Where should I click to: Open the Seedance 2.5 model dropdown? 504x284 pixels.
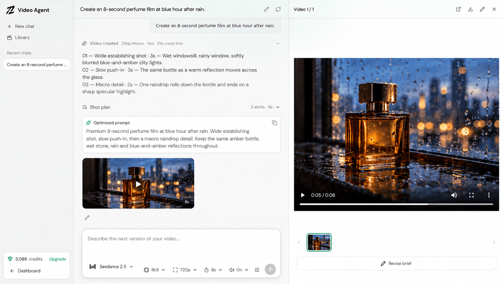111,267
